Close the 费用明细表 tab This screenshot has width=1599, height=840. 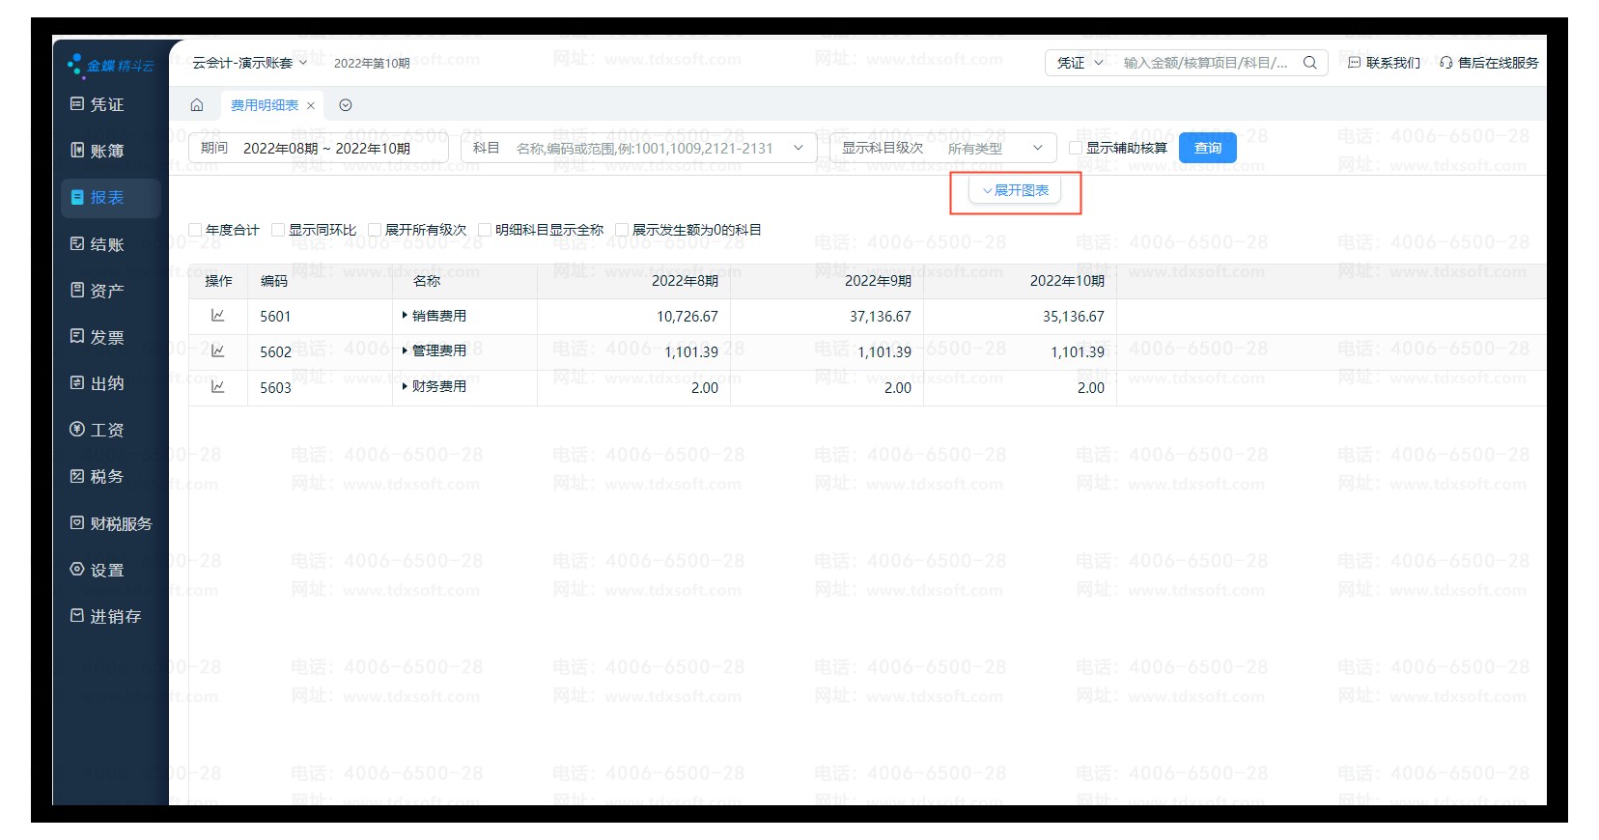point(311,106)
